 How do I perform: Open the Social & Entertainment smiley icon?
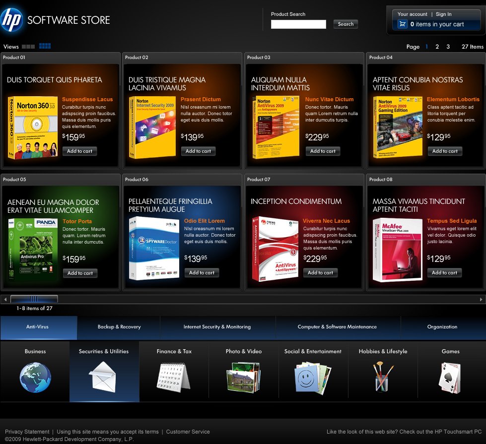tap(313, 378)
